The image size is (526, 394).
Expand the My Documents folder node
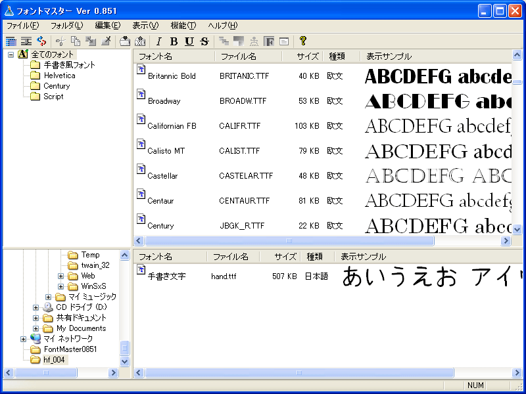36,328
